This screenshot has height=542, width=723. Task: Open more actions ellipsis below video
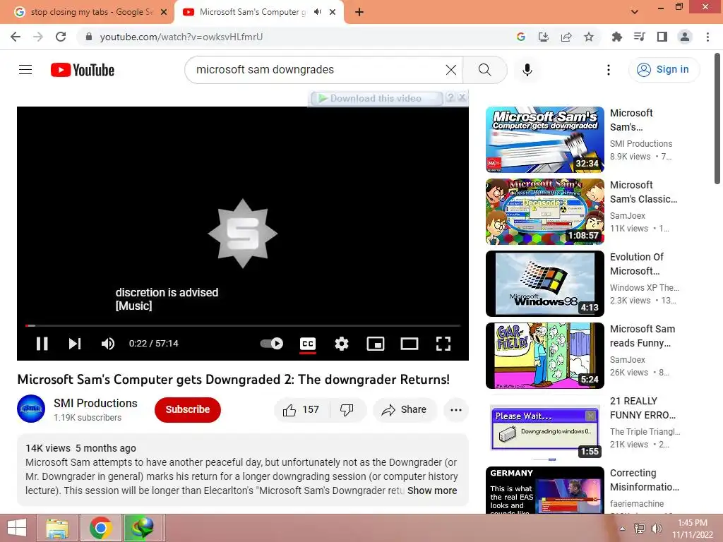tap(456, 410)
